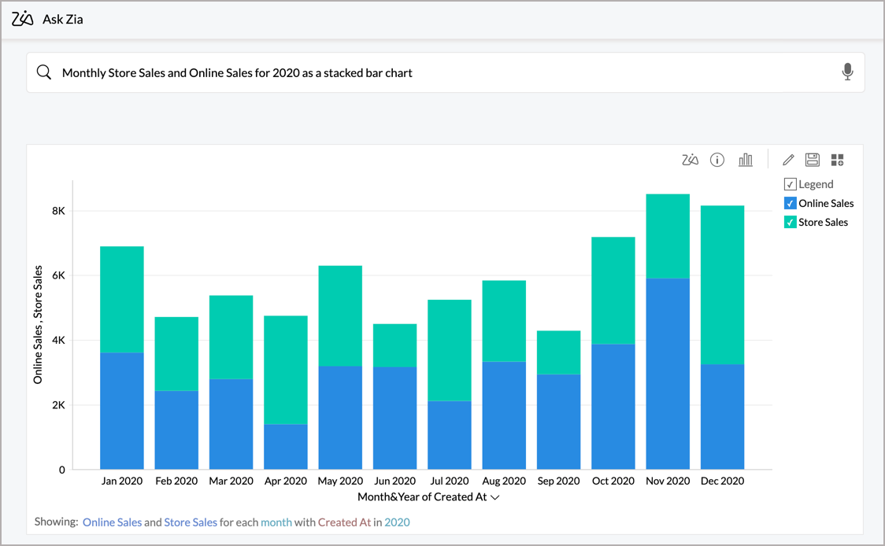Toggle the Legend checkbox

point(791,184)
